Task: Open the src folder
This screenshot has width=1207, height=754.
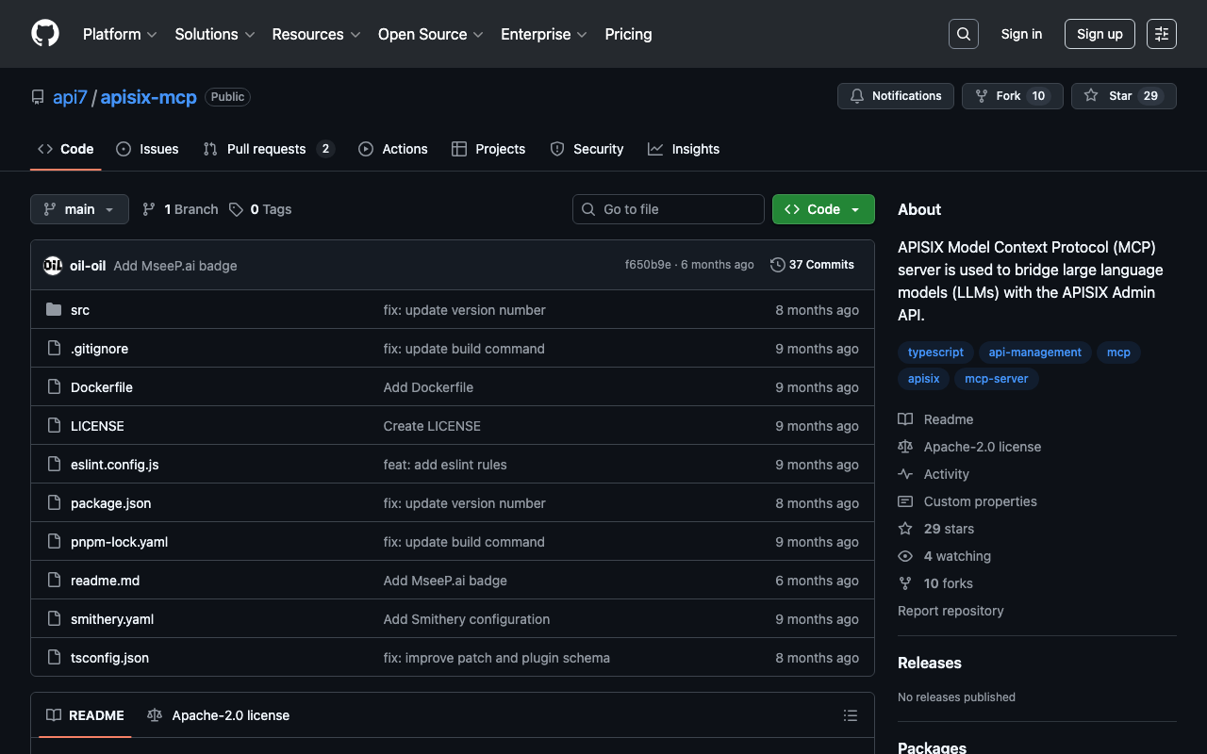Action: pyautogui.click(x=80, y=310)
